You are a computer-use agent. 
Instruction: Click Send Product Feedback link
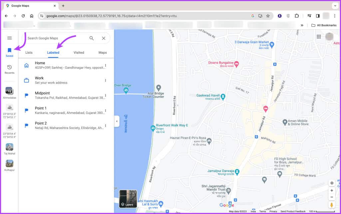pos(293,211)
